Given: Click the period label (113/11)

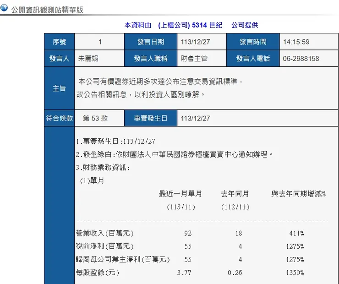Looking at the screenshot, I should [x=181, y=207].
